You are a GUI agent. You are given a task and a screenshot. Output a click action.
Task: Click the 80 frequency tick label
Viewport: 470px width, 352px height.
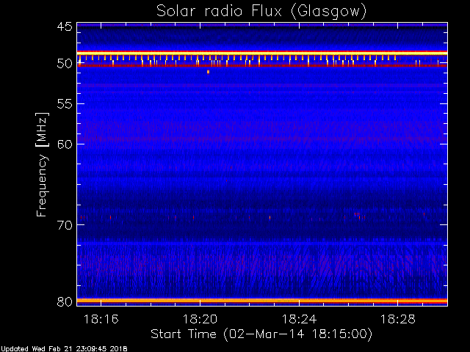(65, 301)
